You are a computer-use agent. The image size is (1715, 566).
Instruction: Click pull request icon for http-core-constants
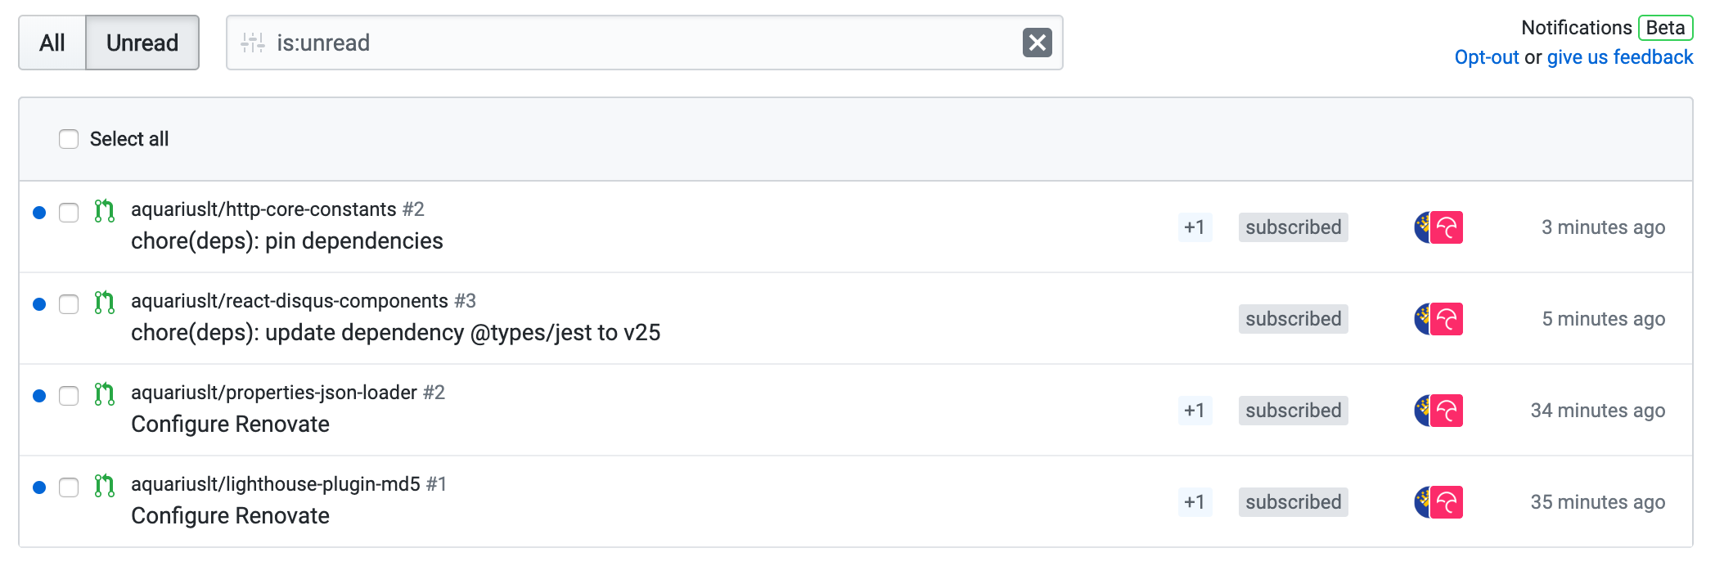pos(104,211)
